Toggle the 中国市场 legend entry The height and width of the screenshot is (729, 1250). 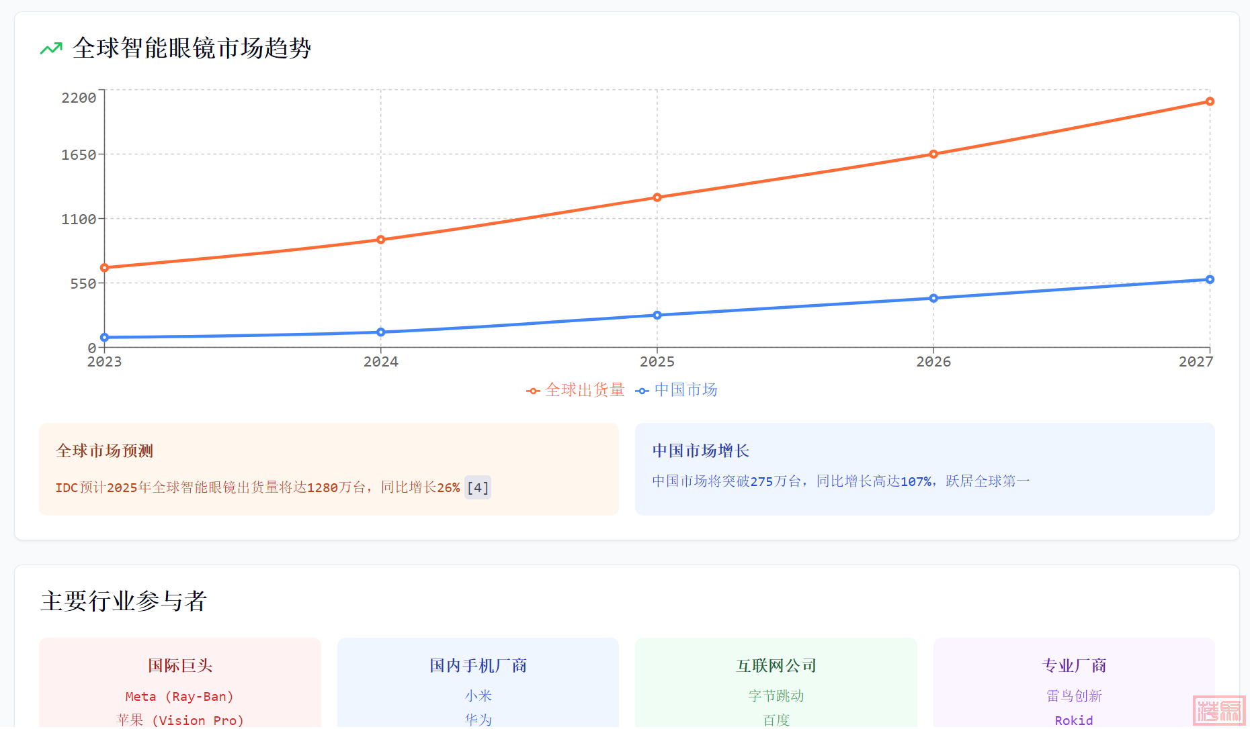[x=677, y=390]
